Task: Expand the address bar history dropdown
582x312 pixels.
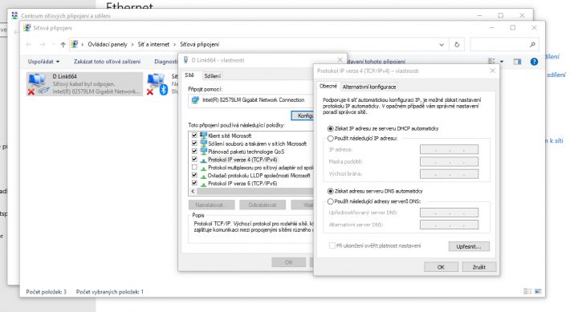Action: (x=442, y=45)
